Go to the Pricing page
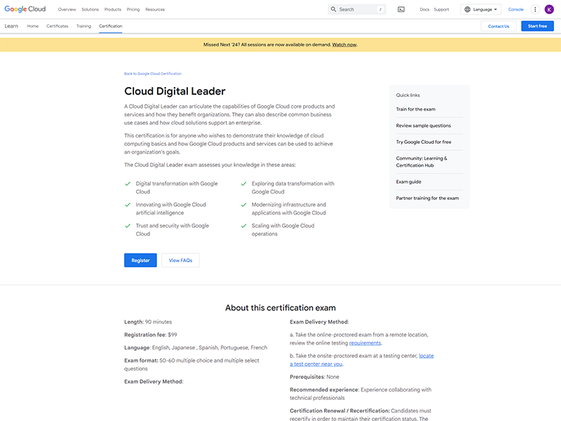Viewport: 561px width, 421px height. click(x=133, y=9)
